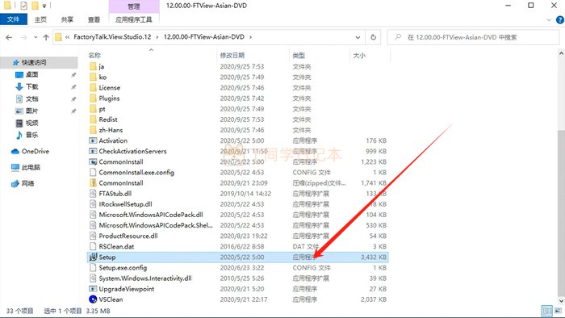Select the License folder icon
565x318 pixels.
coord(93,87)
